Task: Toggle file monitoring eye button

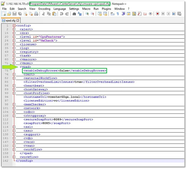Action: pos(150,14)
